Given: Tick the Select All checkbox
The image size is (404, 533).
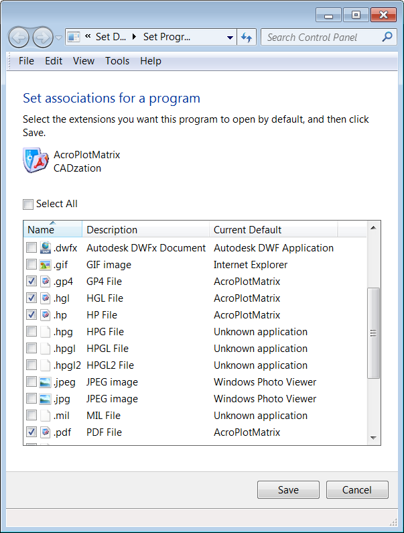Looking at the screenshot, I should (x=28, y=204).
